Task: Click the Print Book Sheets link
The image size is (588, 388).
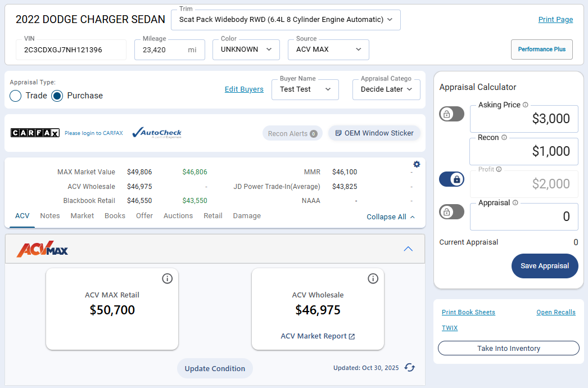Action: click(x=468, y=312)
